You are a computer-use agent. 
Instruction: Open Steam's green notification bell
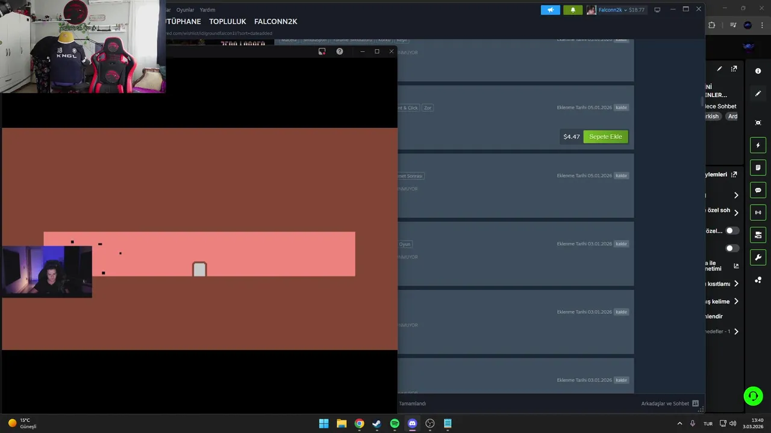click(x=573, y=10)
